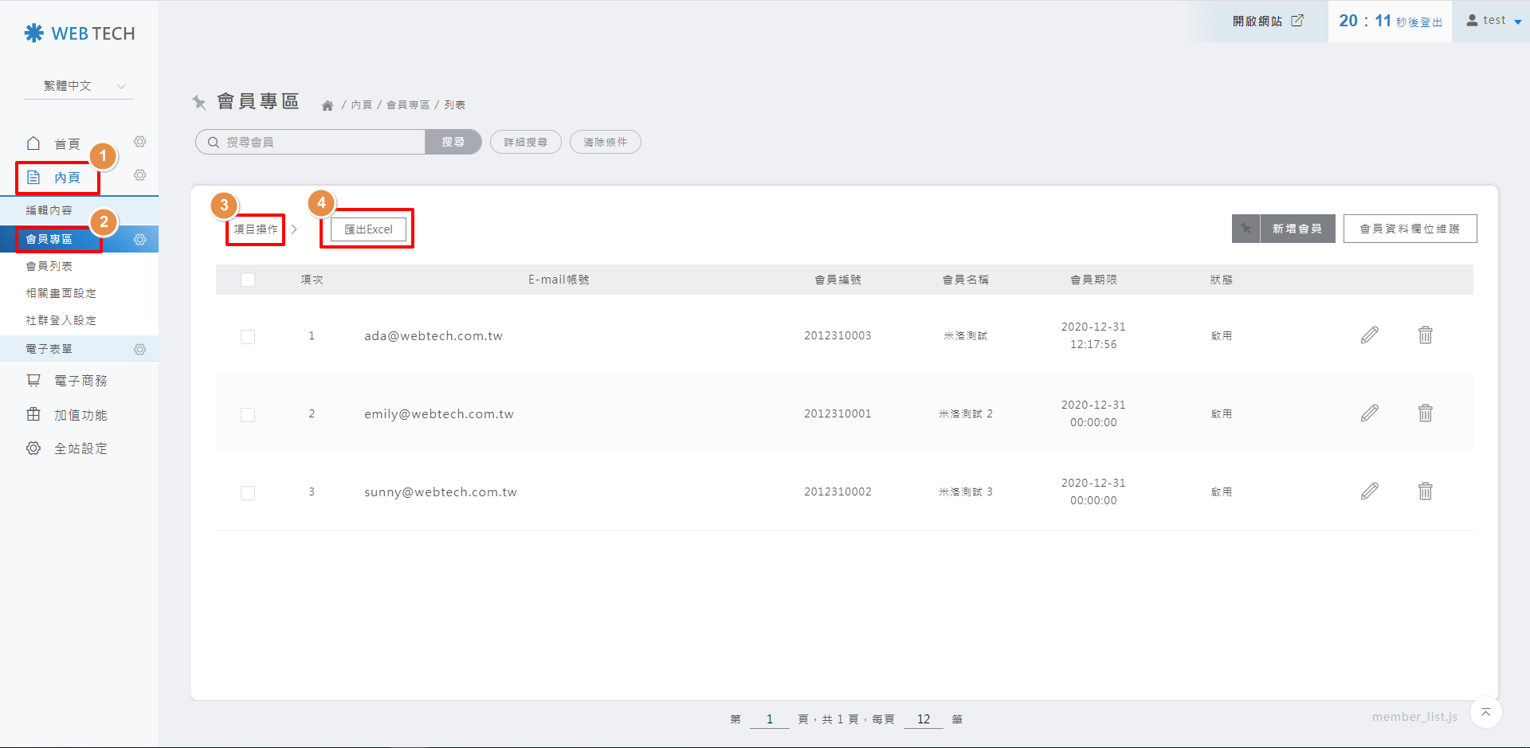Delete the emily@webtech.com.tw member via trash icon
The height and width of the screenshot is (748, 1530).
(1425, 413)
